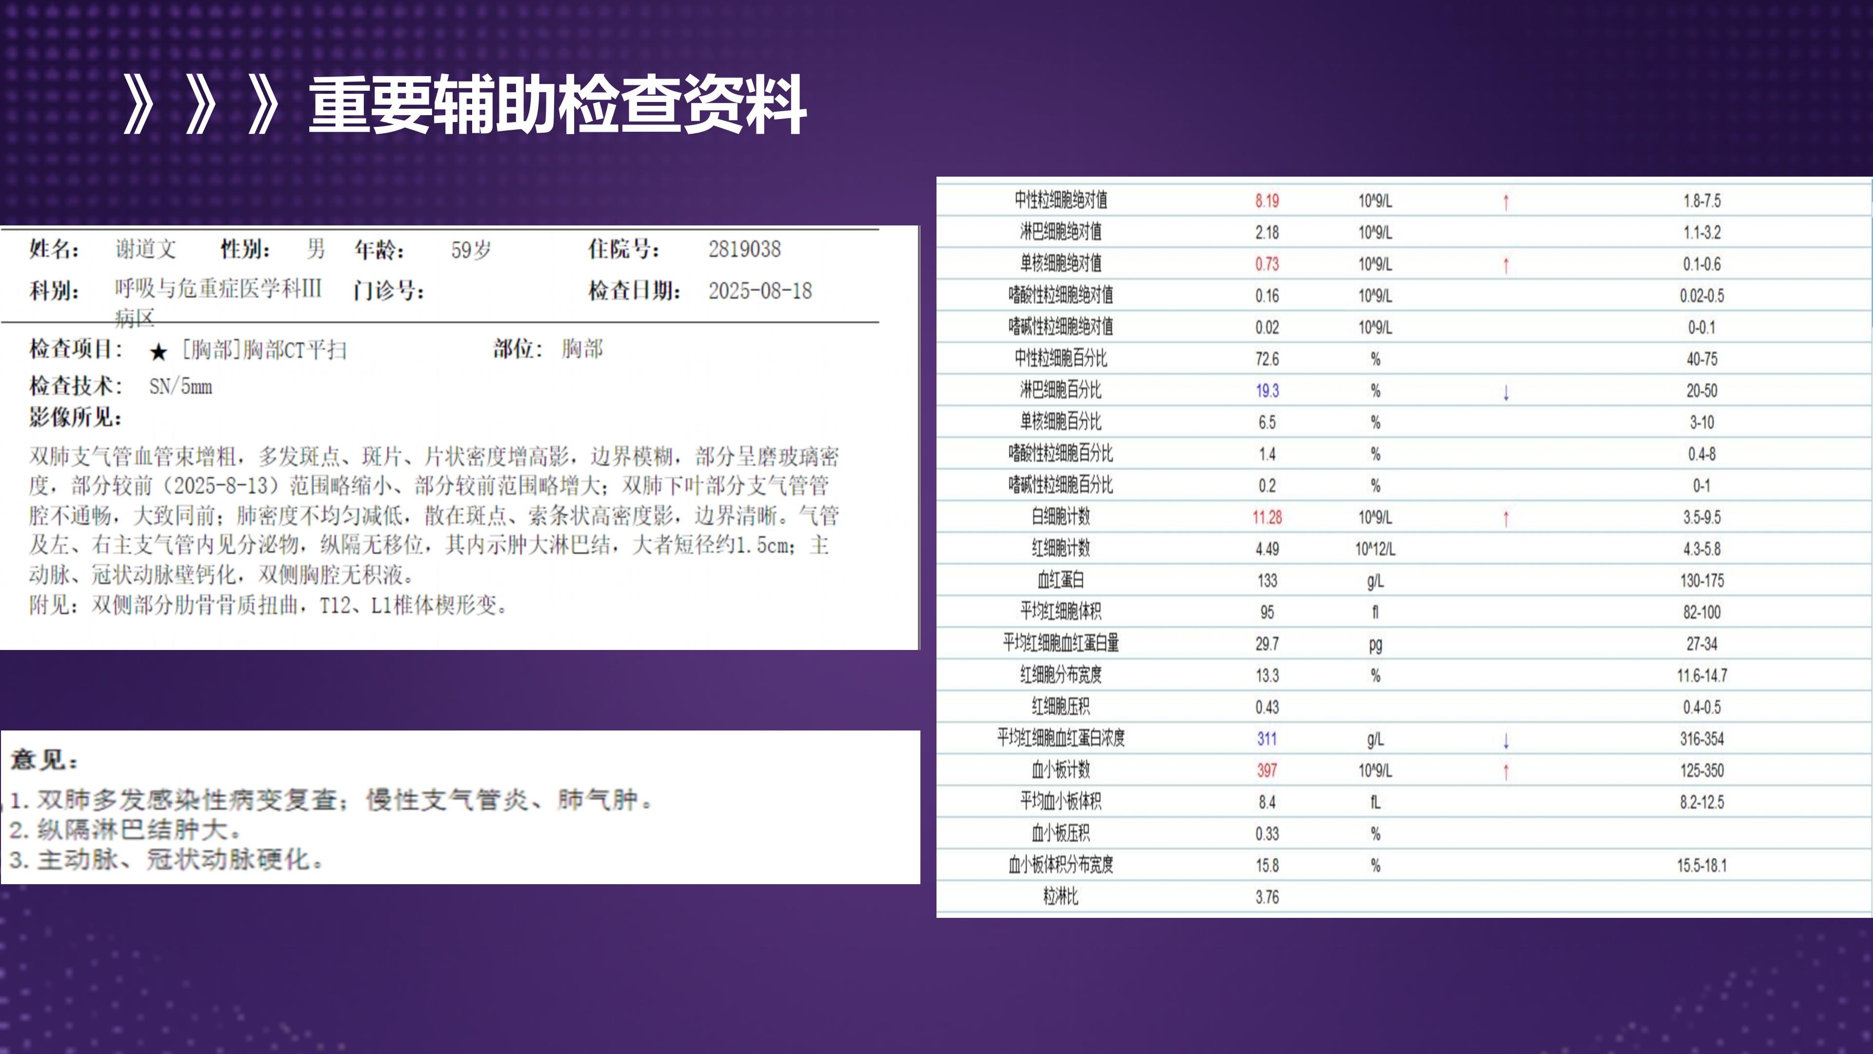Click opinion line 3 主动脉、冠状动脉硬化
Image resolution: width=1873 pixels, height=1054 pixels.
[166, 860]
